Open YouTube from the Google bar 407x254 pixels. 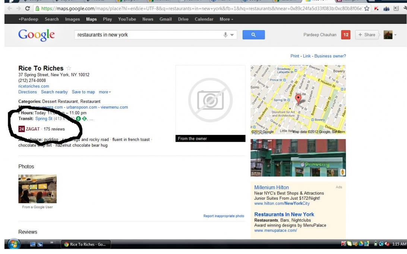(x=127, y=19)
